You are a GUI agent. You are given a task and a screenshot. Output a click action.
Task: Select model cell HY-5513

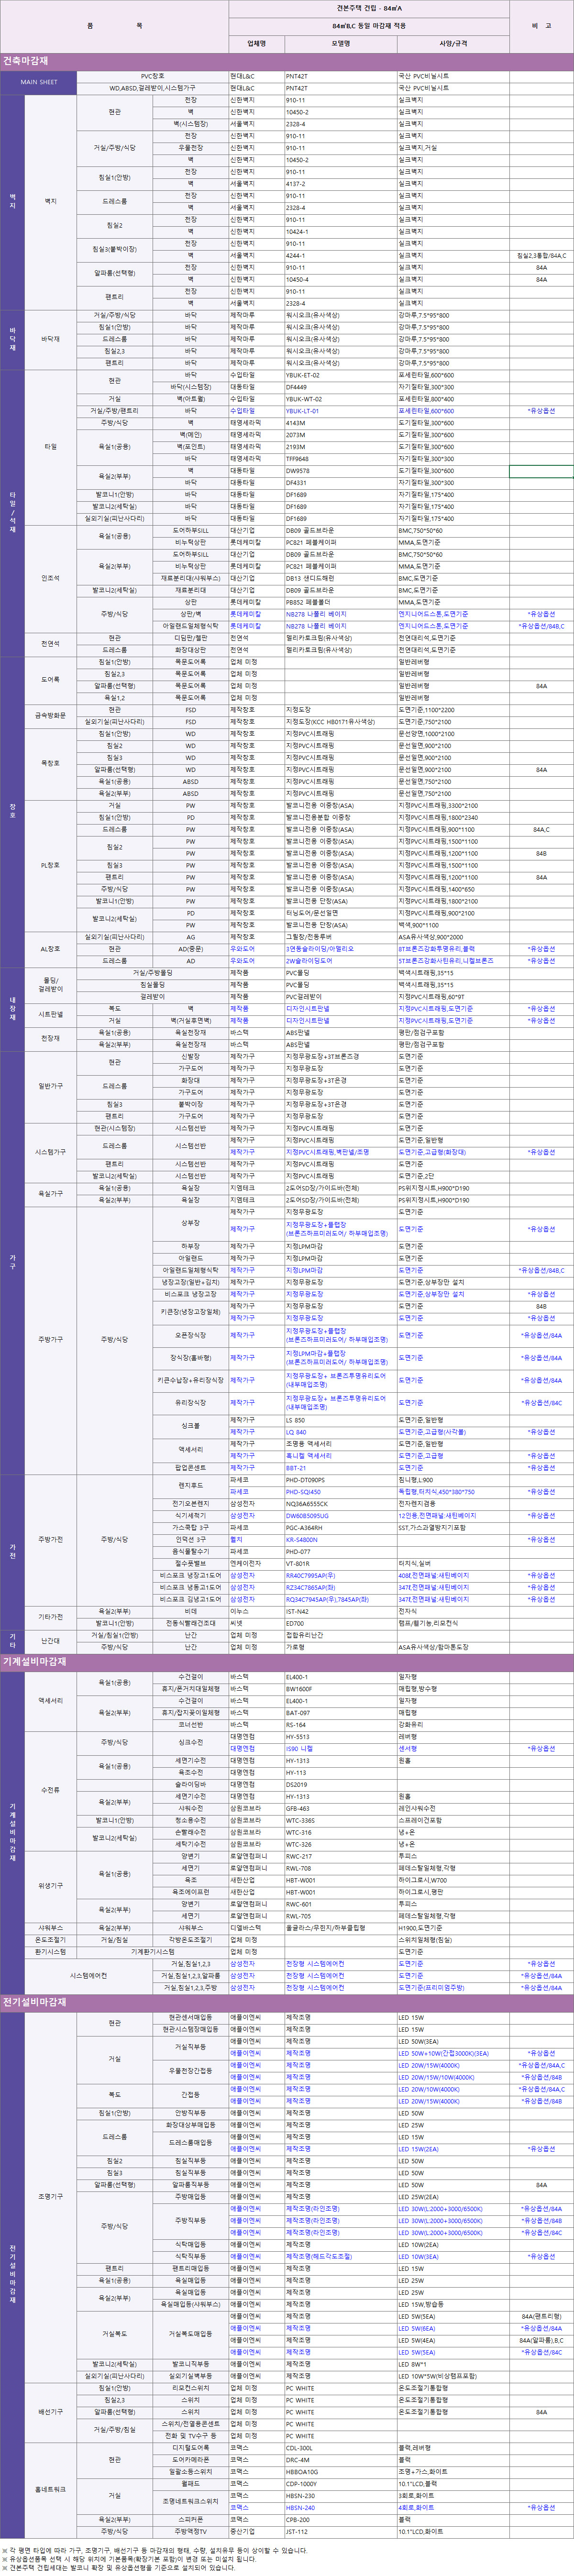pyautogui.click(x=340, y=1737)
